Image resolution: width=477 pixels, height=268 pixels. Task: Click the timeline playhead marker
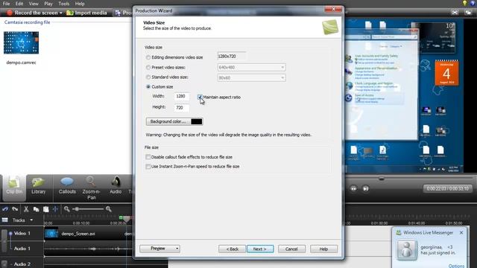pyautogui.click(x=127, y=218)
